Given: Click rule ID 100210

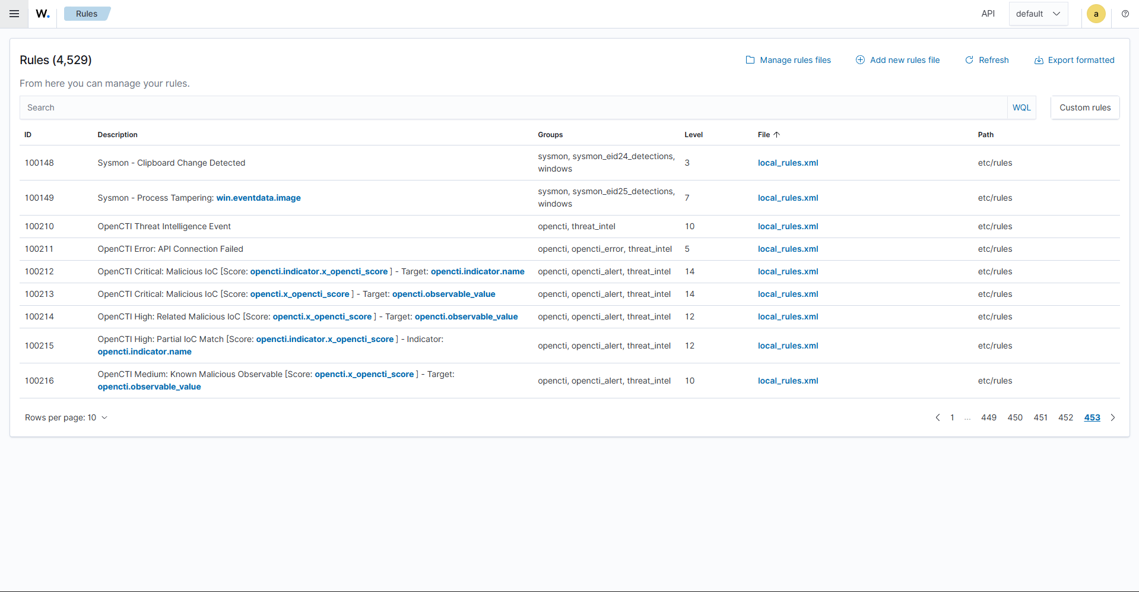Looking at the screenshot, I should point(39,226).
